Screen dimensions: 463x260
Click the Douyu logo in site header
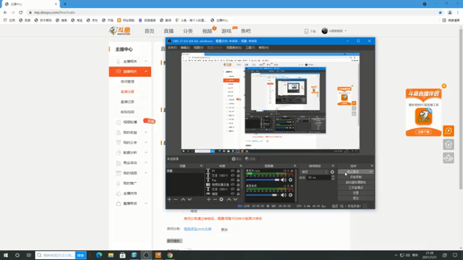[120, 31]
